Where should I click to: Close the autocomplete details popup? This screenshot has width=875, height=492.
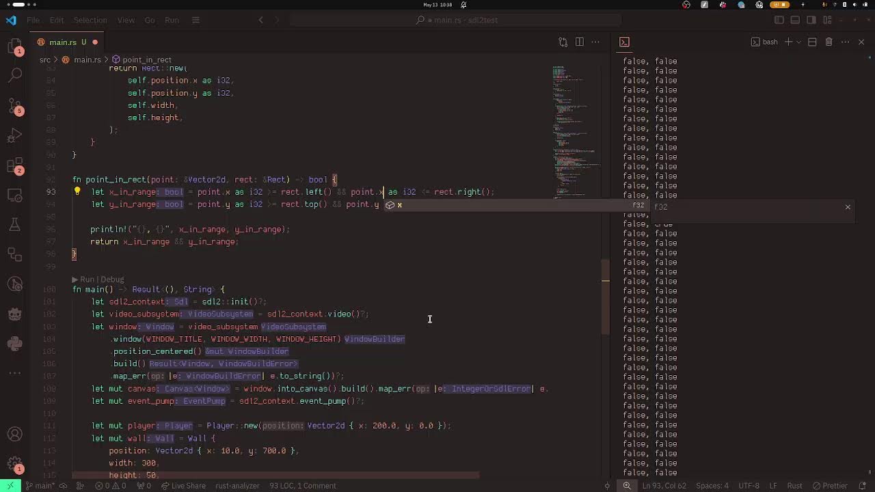click(x=848, y=207)
